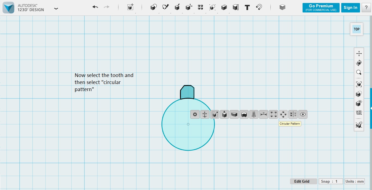Toggle visibility with the eye icon
This screenshot has width=372, height=190.
303,114
